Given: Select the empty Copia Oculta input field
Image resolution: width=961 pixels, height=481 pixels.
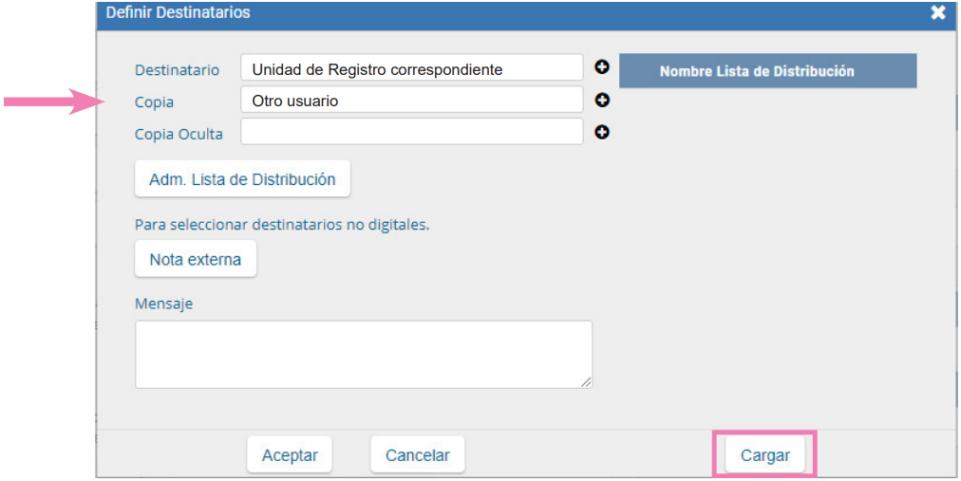Looking at the screenshot, I should tap(411, 132).
